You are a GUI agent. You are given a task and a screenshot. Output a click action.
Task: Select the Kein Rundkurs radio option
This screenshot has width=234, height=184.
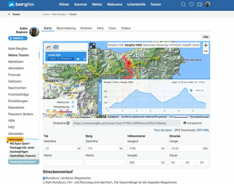[x=44, y=182]
